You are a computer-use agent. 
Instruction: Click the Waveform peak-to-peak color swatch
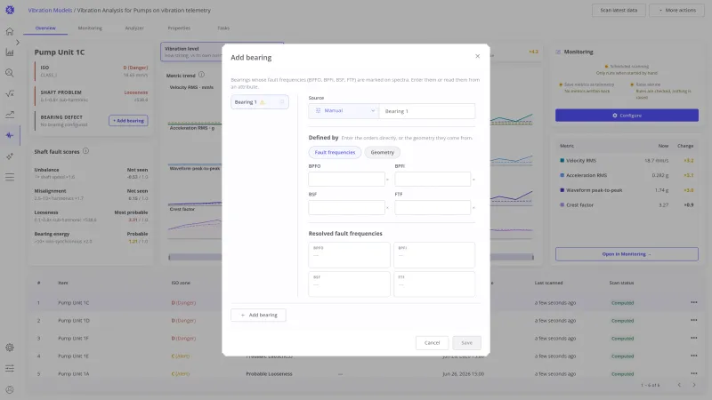[x=562, y=190]
